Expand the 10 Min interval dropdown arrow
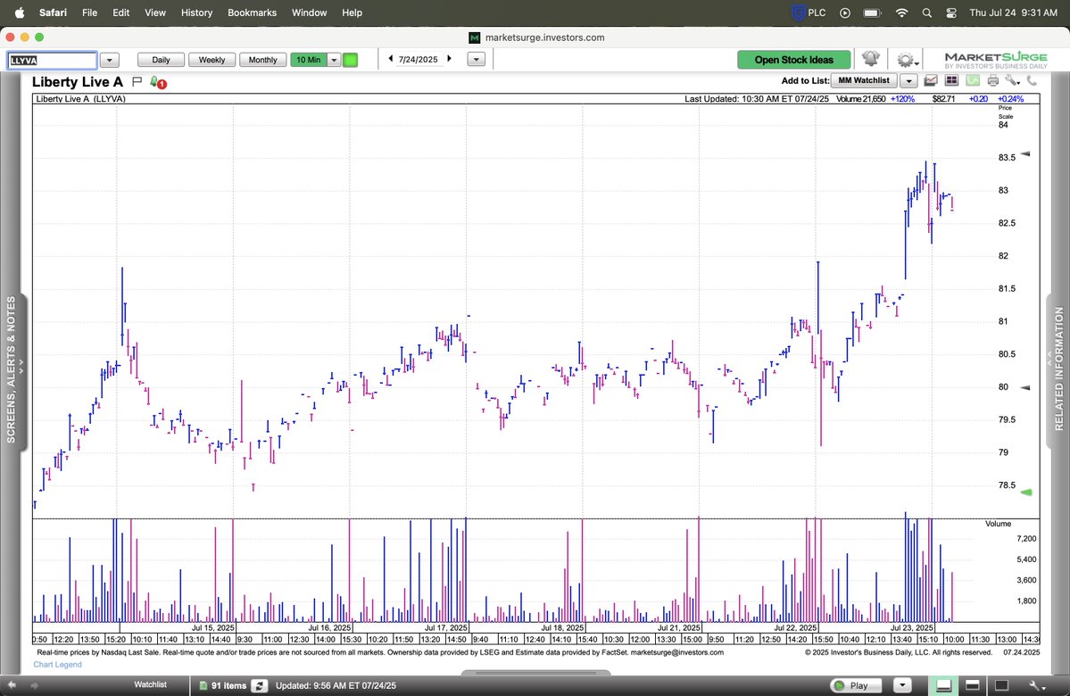Screen dimensions: 1070x696 (x=334, y=60)
